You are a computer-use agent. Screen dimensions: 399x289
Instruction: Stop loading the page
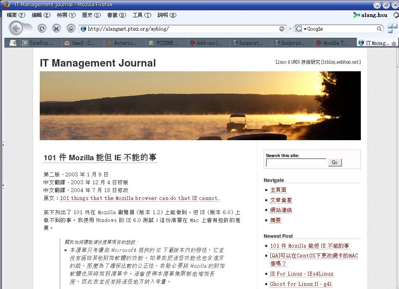click(57, 28)
